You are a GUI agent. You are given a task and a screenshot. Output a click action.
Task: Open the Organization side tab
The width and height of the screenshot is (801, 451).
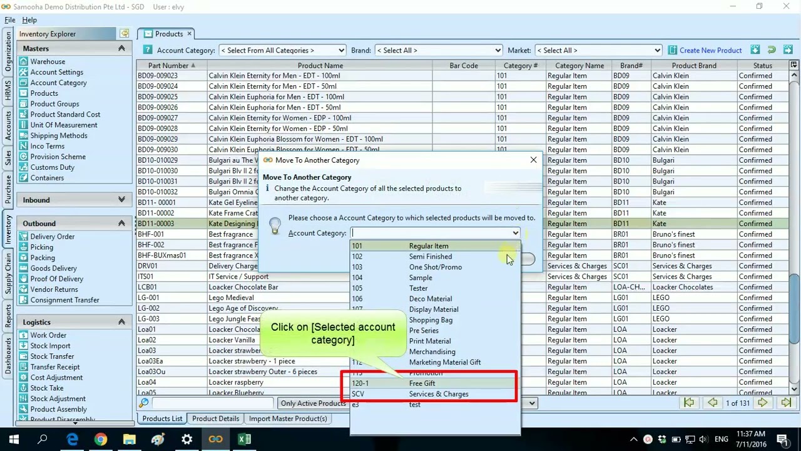8,53
